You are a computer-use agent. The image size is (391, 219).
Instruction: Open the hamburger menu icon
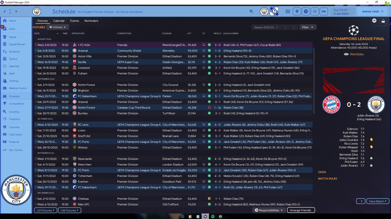point(288,12)
